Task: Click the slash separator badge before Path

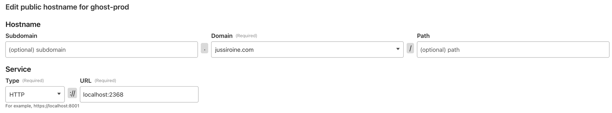Action: [x=410, y=48]
